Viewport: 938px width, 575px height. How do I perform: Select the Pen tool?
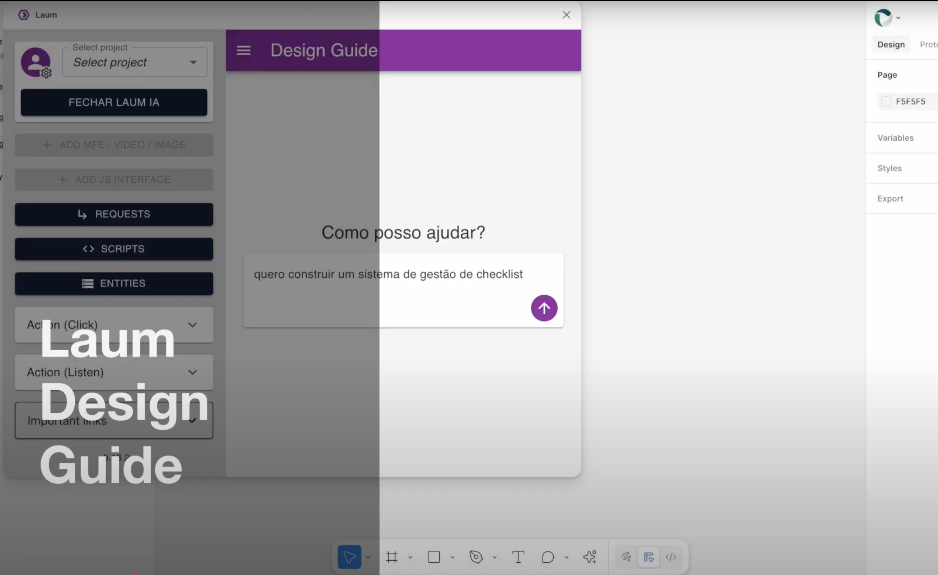(x=476, y=557)
